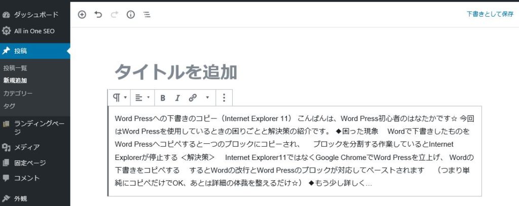
Task: Select 新規追加 submenu item
Action: (x=15, y=80)
